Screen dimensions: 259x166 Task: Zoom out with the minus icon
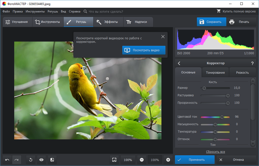[142, 160]
